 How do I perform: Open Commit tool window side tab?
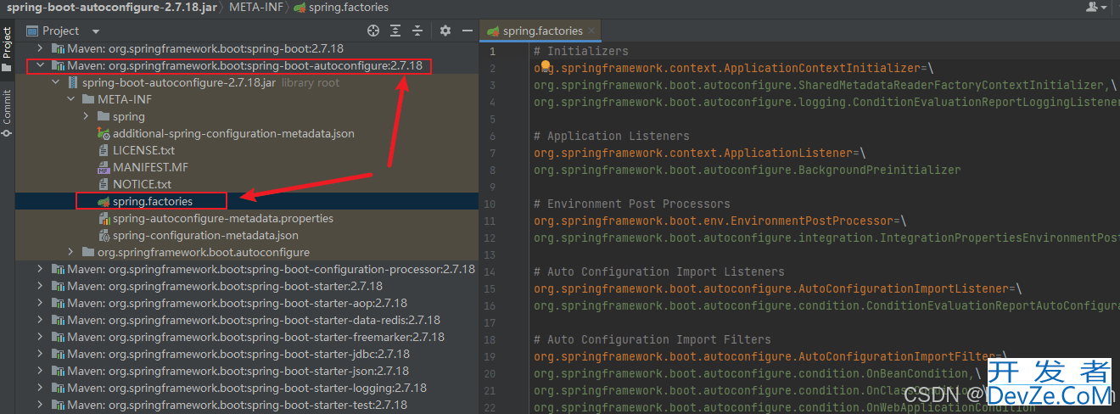[7, 113]
